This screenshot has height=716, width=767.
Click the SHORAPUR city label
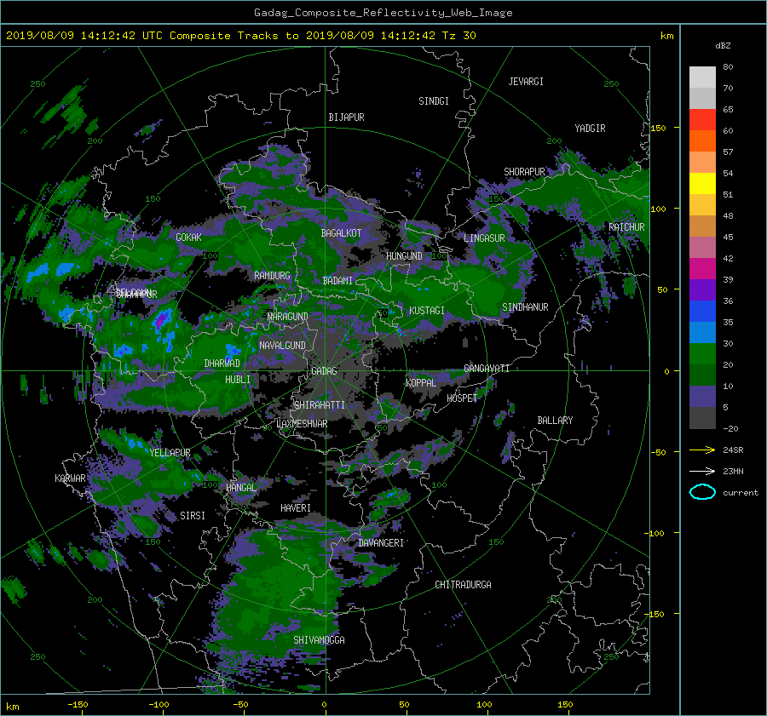tap(524, 172)
